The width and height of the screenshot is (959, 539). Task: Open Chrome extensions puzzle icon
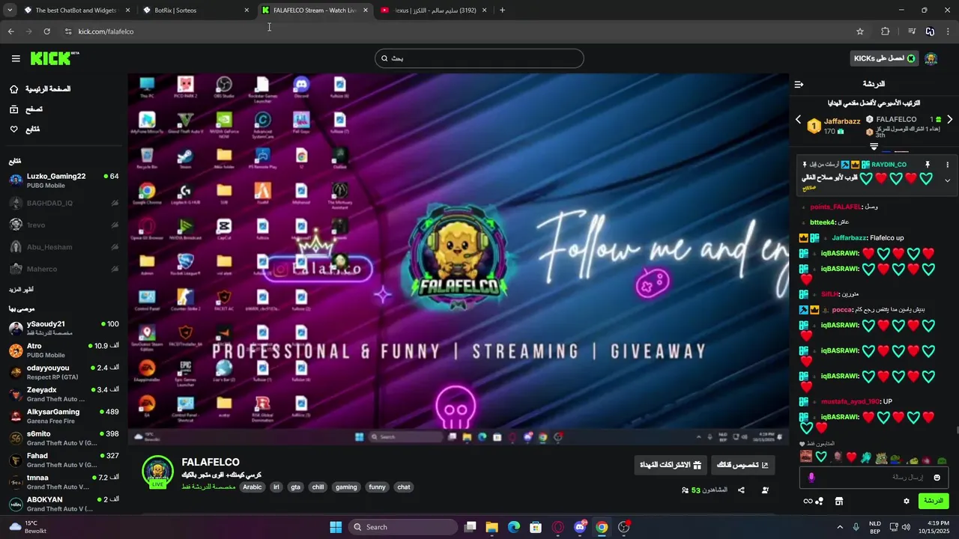coord(886,31)
